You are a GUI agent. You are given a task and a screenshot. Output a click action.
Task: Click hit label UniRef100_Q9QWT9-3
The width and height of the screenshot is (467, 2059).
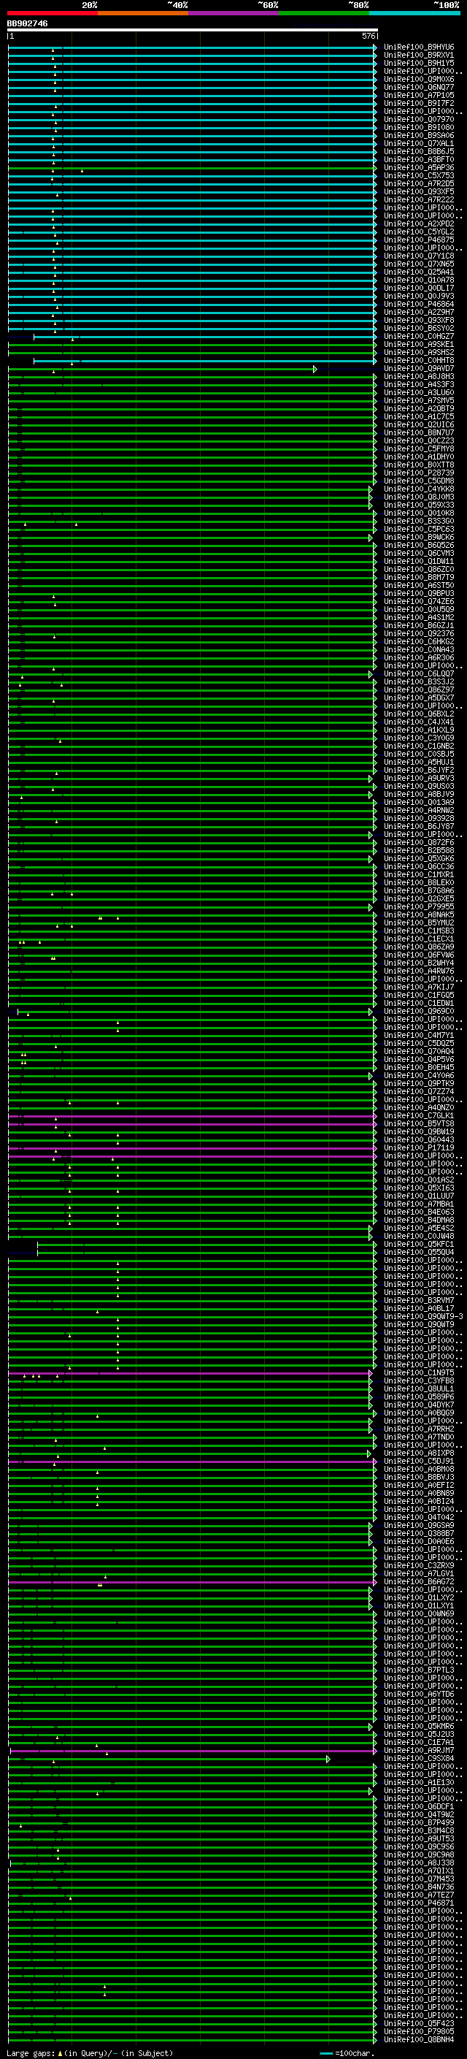[x=423, y=1317]
